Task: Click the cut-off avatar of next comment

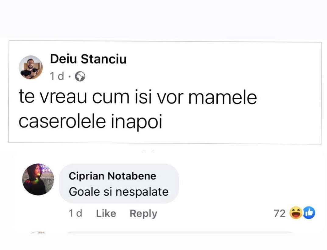Action: pos(37,233)
